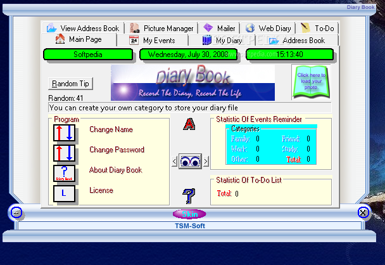
Task: Click the globe icon on Web Diary
Action: pyautogui.click(x=250, y=28)
